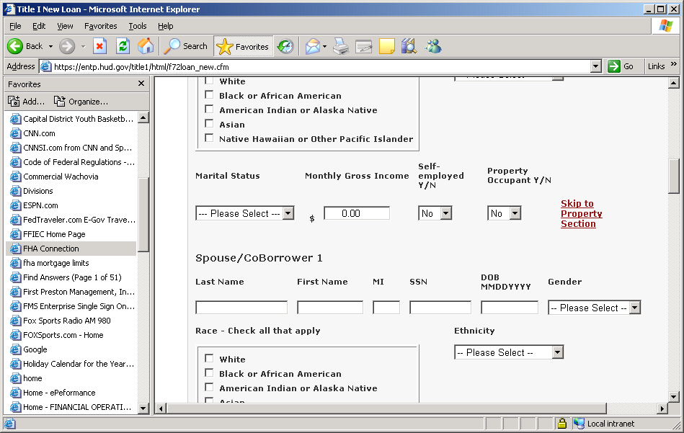Open the Messenger people icon
The width and height of the screenshot is (684, 433).
pyautogui.click(x=433, y=46)
